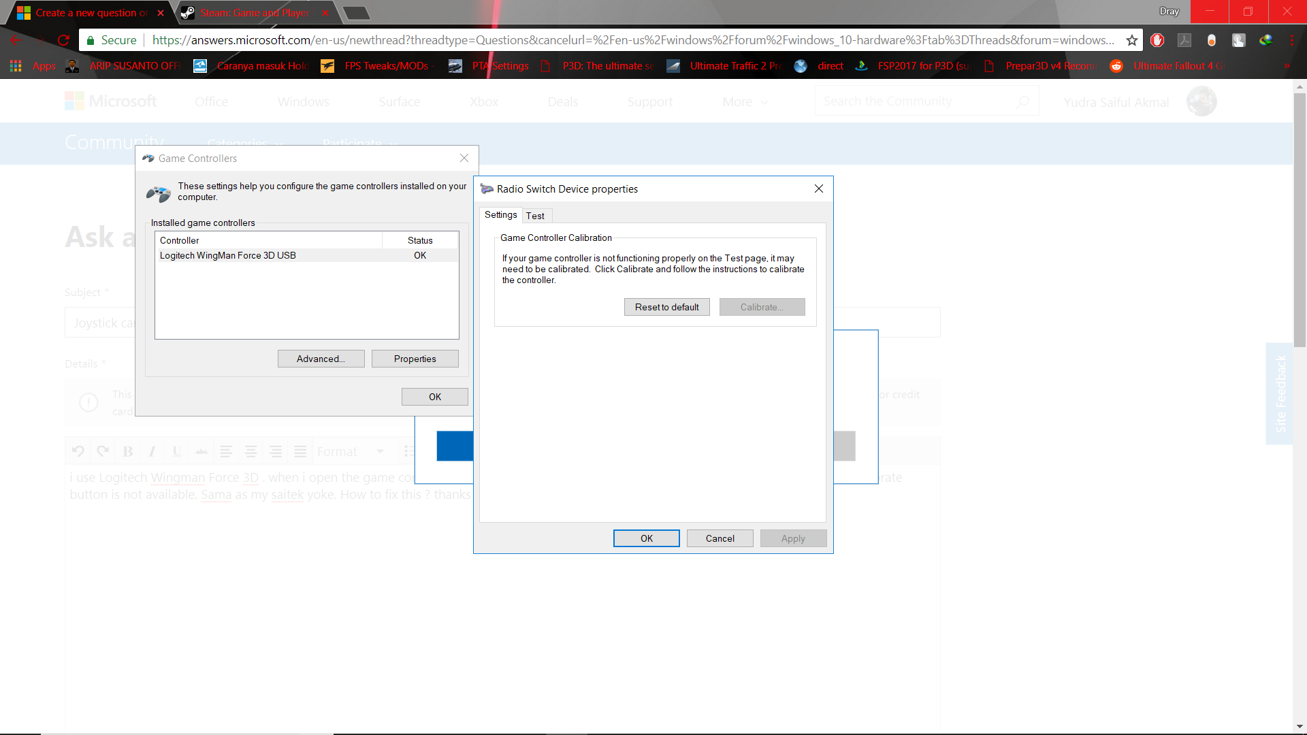Select the Settings tab
The width and height of the screenshot is (1307, 735).
point(500,214)
